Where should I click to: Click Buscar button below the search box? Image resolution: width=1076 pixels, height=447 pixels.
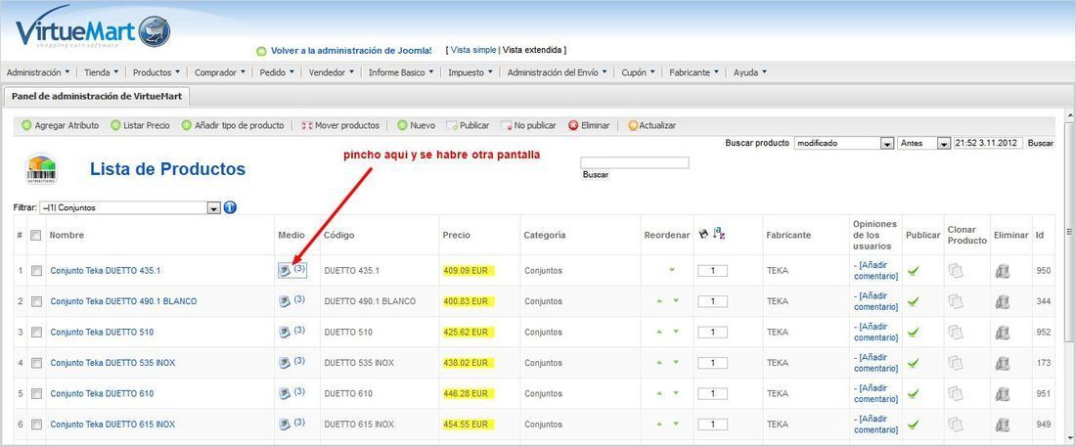click(x=596, y=174)
